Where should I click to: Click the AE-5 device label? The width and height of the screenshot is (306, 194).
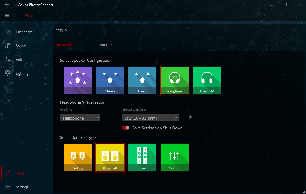29,15
